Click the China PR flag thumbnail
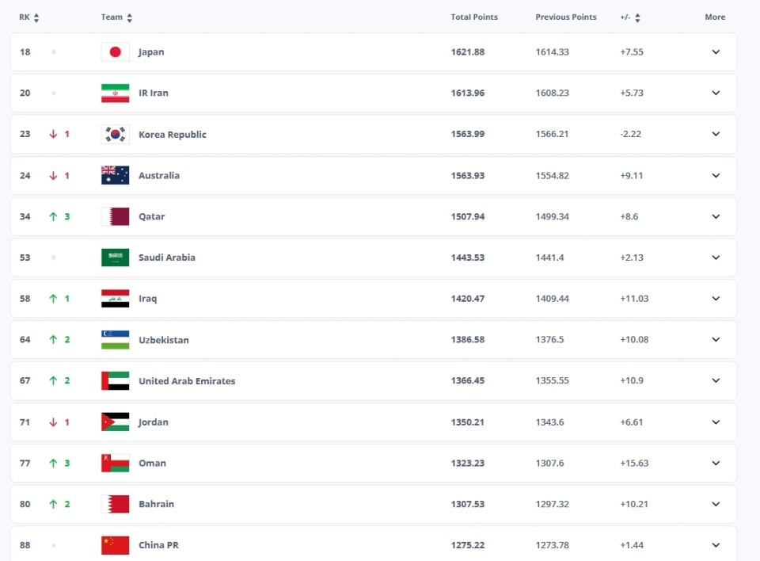The image size is (760, 561). (115, 545)
